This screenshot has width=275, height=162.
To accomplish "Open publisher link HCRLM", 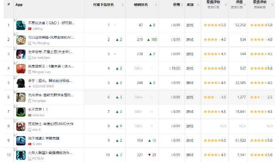I will [x=38, y=158].
